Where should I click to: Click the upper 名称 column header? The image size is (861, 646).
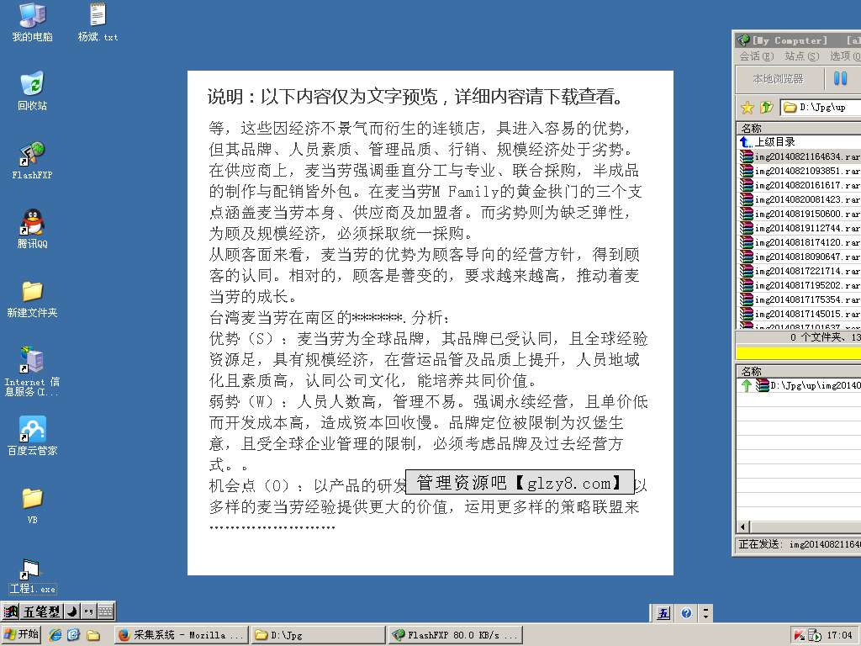[x=799, y=128]
